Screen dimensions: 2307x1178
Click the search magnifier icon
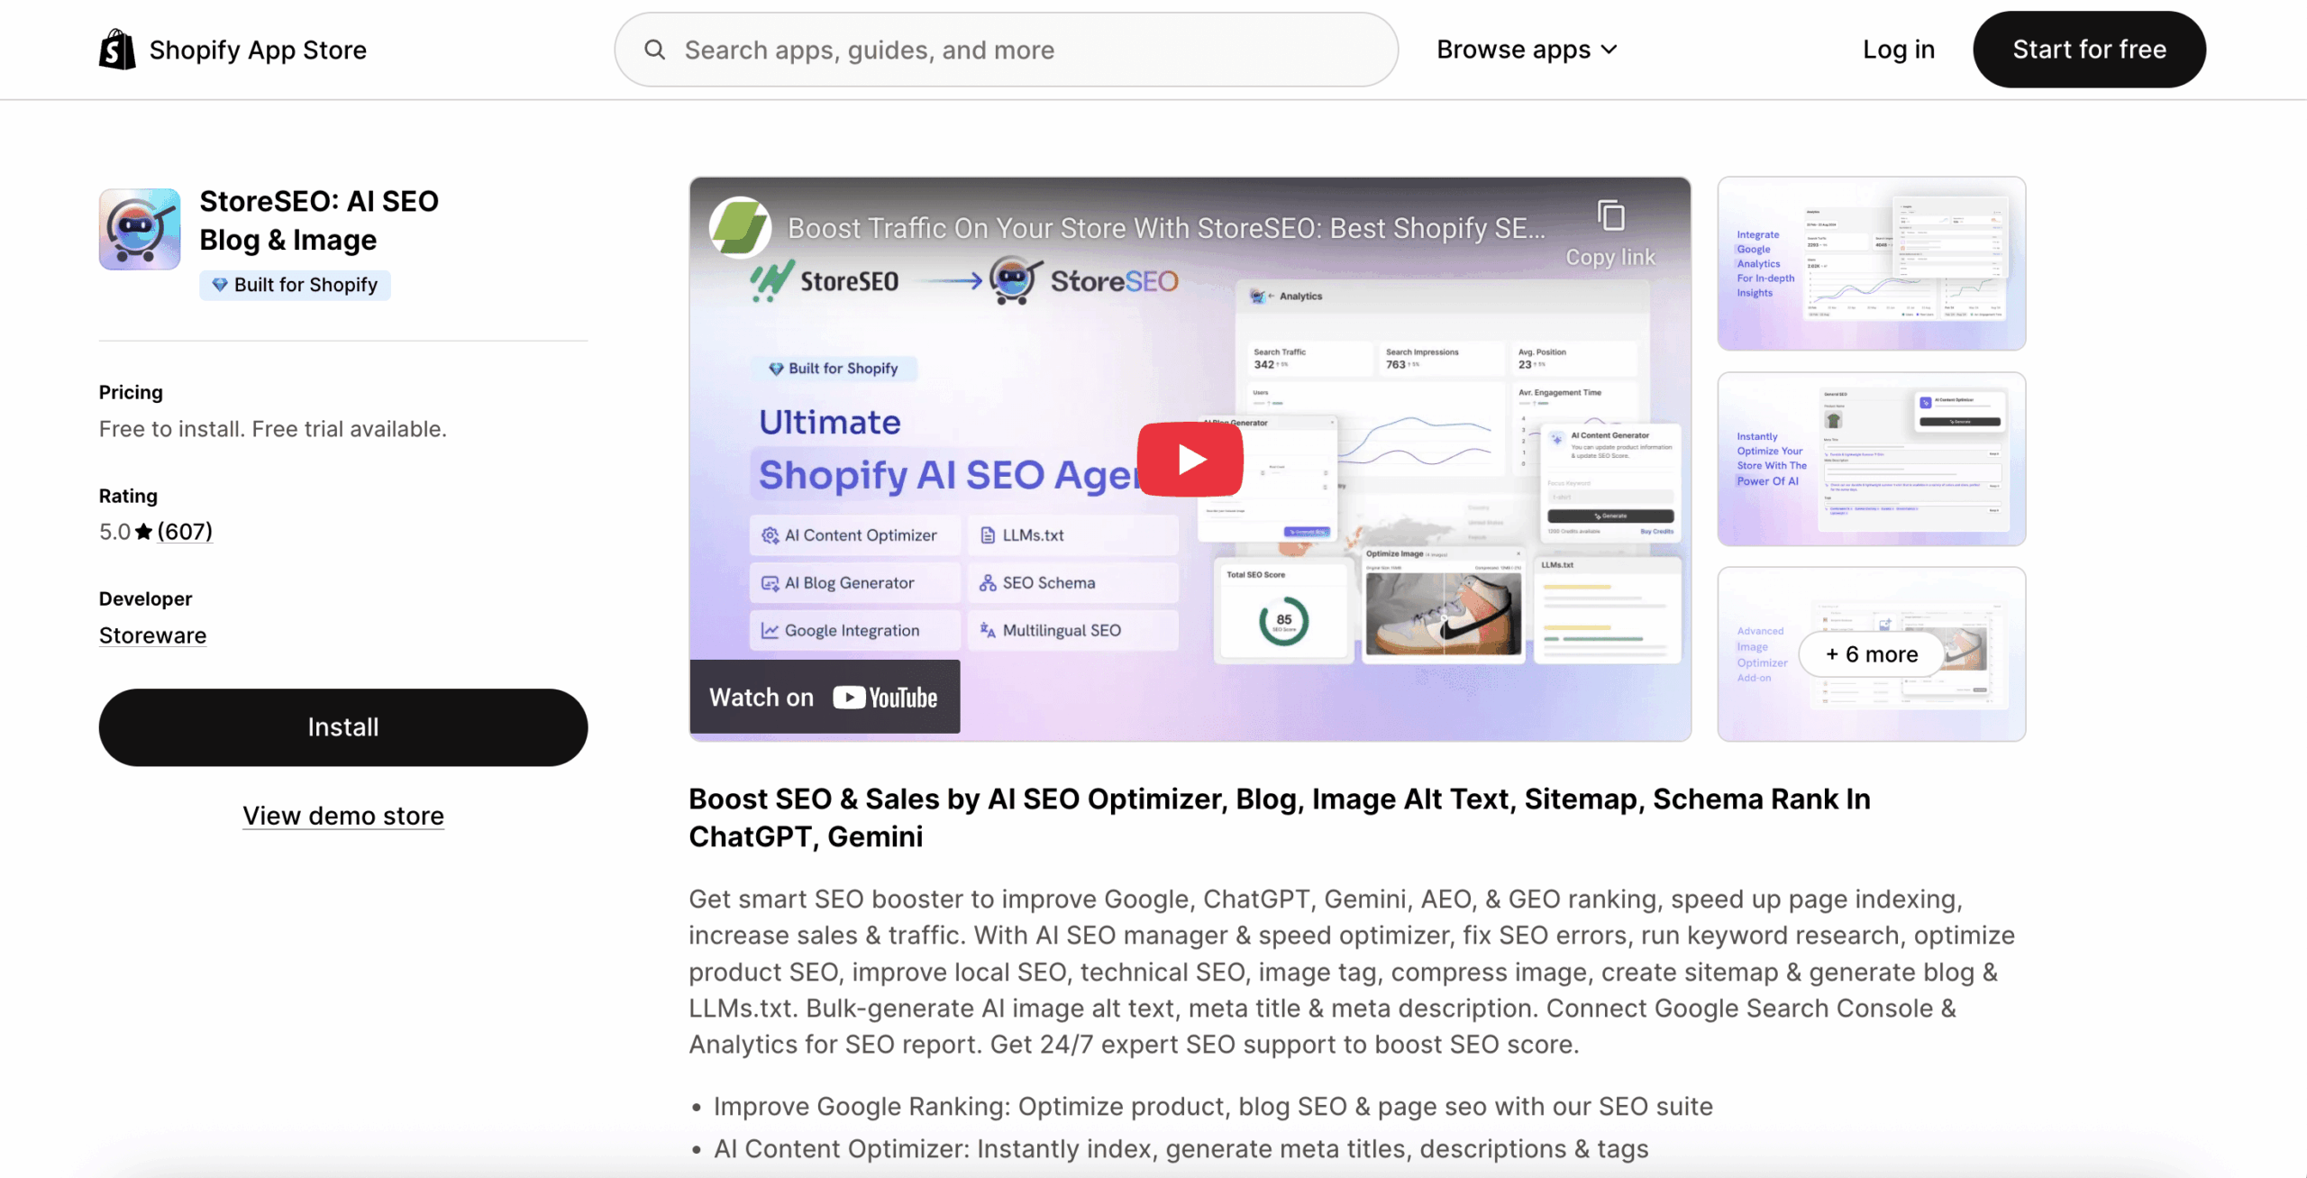[x=657, y=50]
